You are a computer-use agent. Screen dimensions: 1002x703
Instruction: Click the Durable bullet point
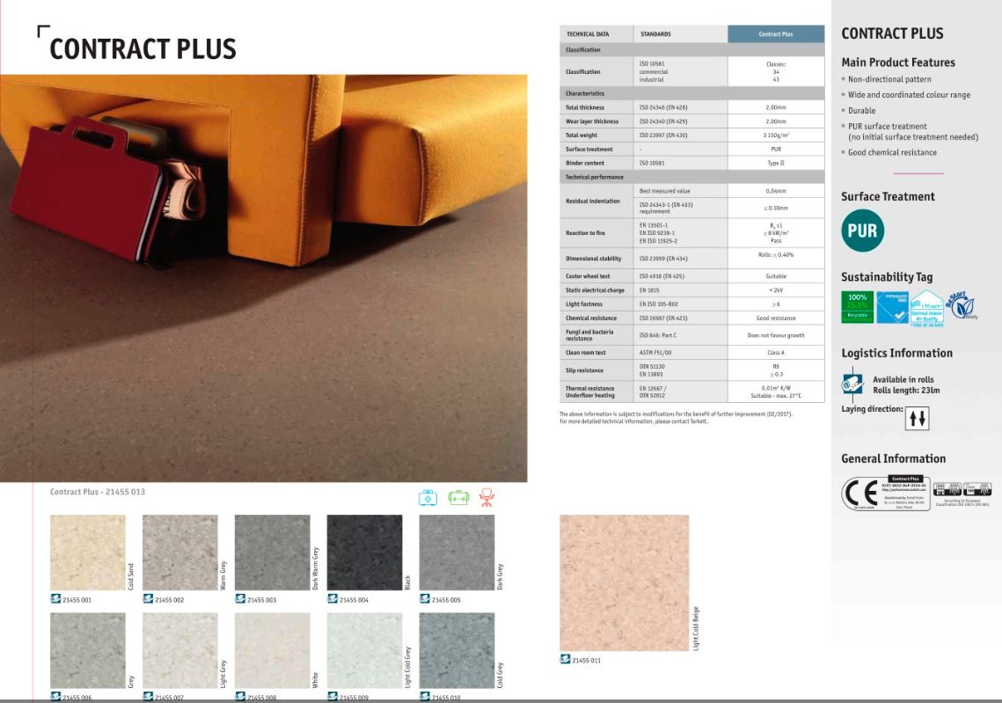tap(861, 111)
